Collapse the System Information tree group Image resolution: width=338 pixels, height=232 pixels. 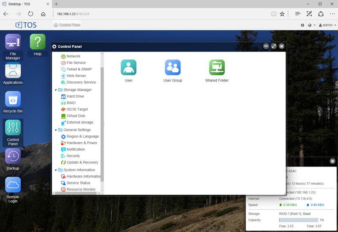pyautogui.click(x=56, y=170)
